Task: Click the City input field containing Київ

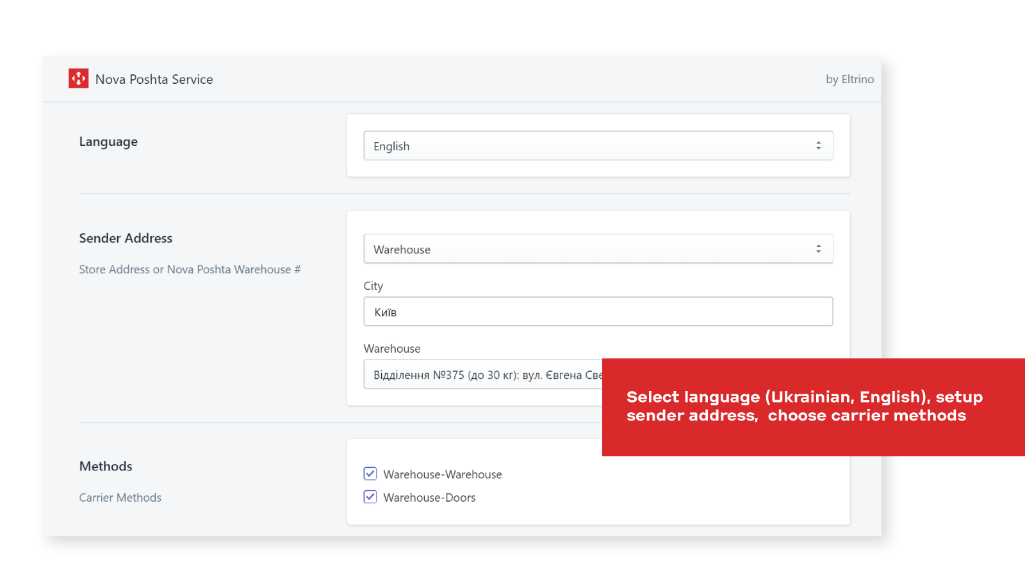Action: click(x=598, y=311)
